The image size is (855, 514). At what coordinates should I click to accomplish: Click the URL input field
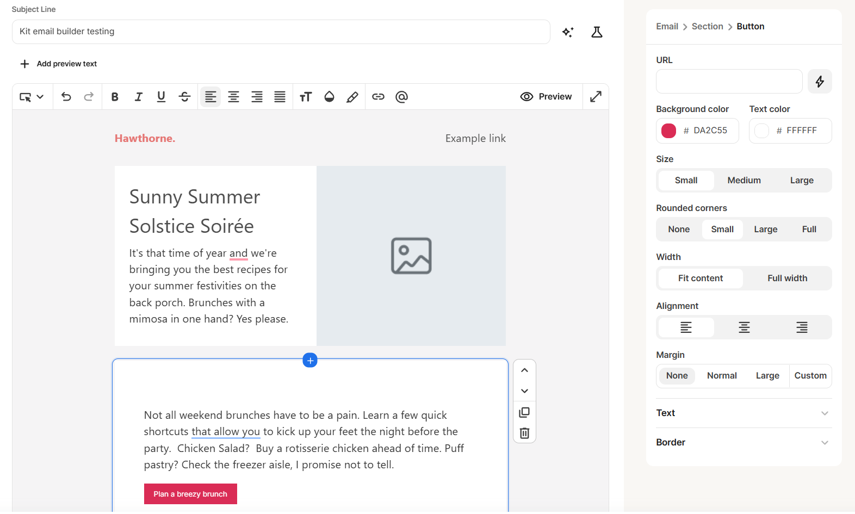click(x=729, y=82)
